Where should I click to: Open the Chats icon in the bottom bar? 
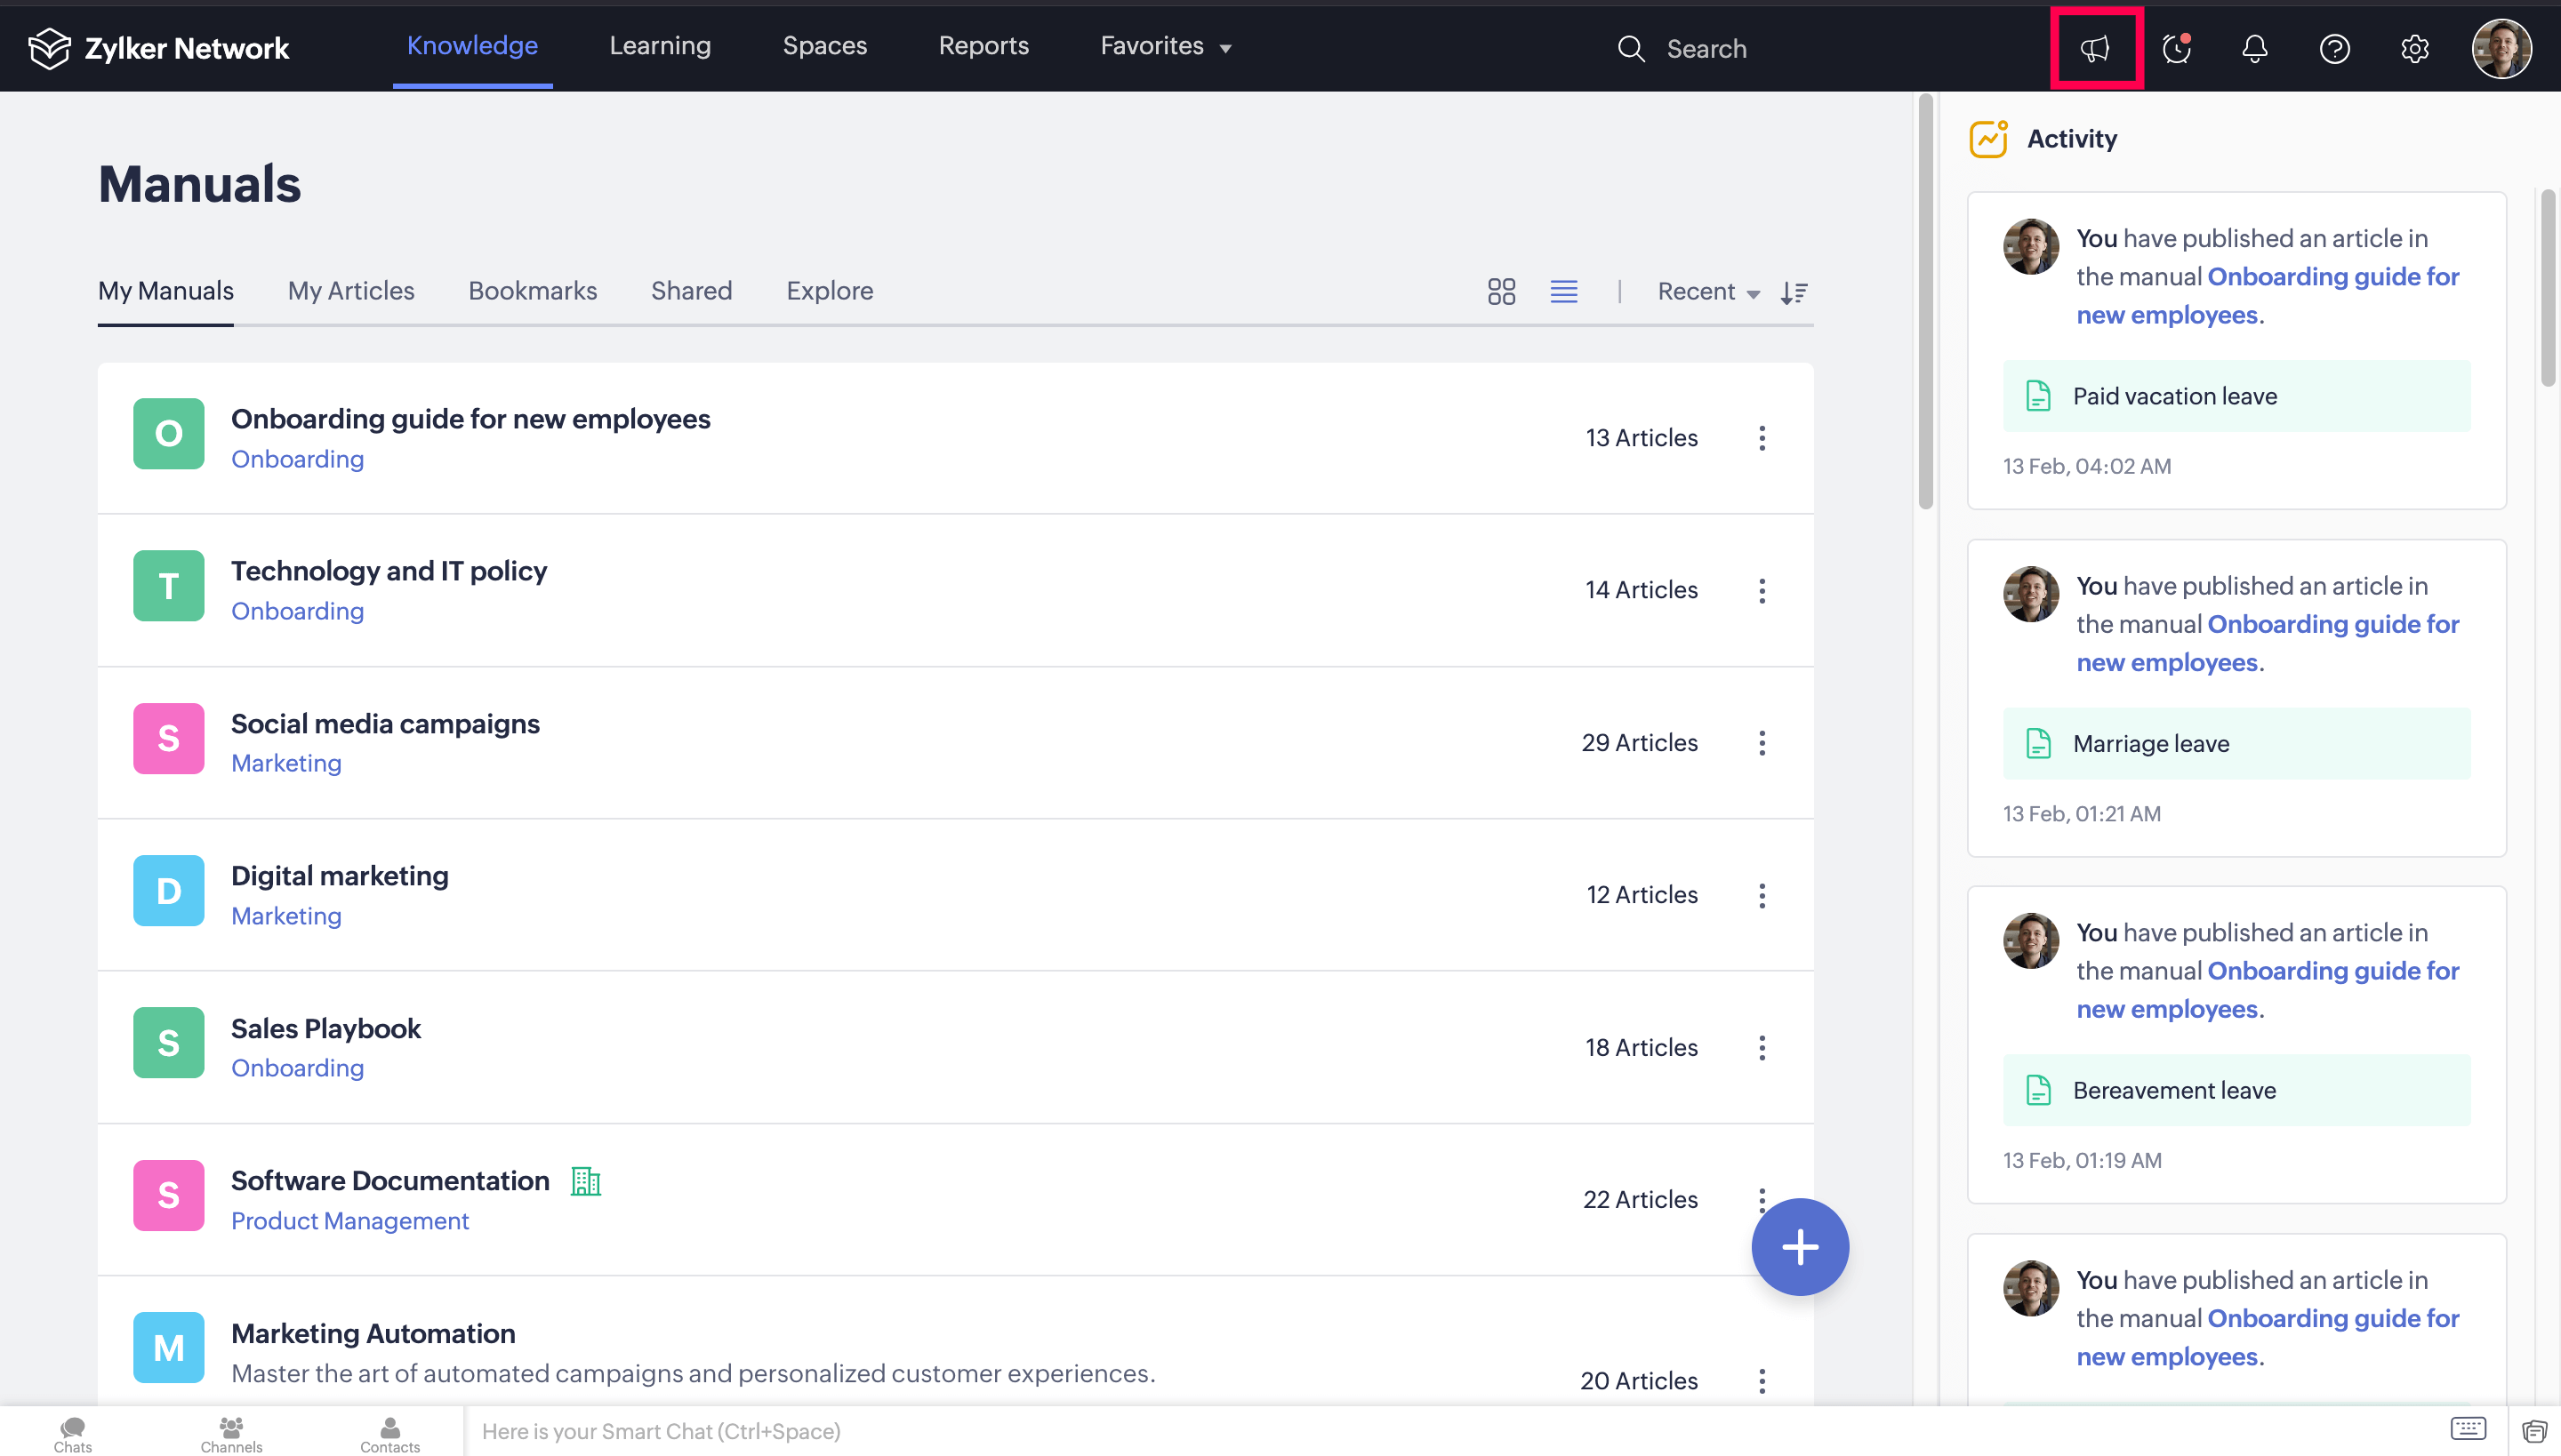[72, 1433]
